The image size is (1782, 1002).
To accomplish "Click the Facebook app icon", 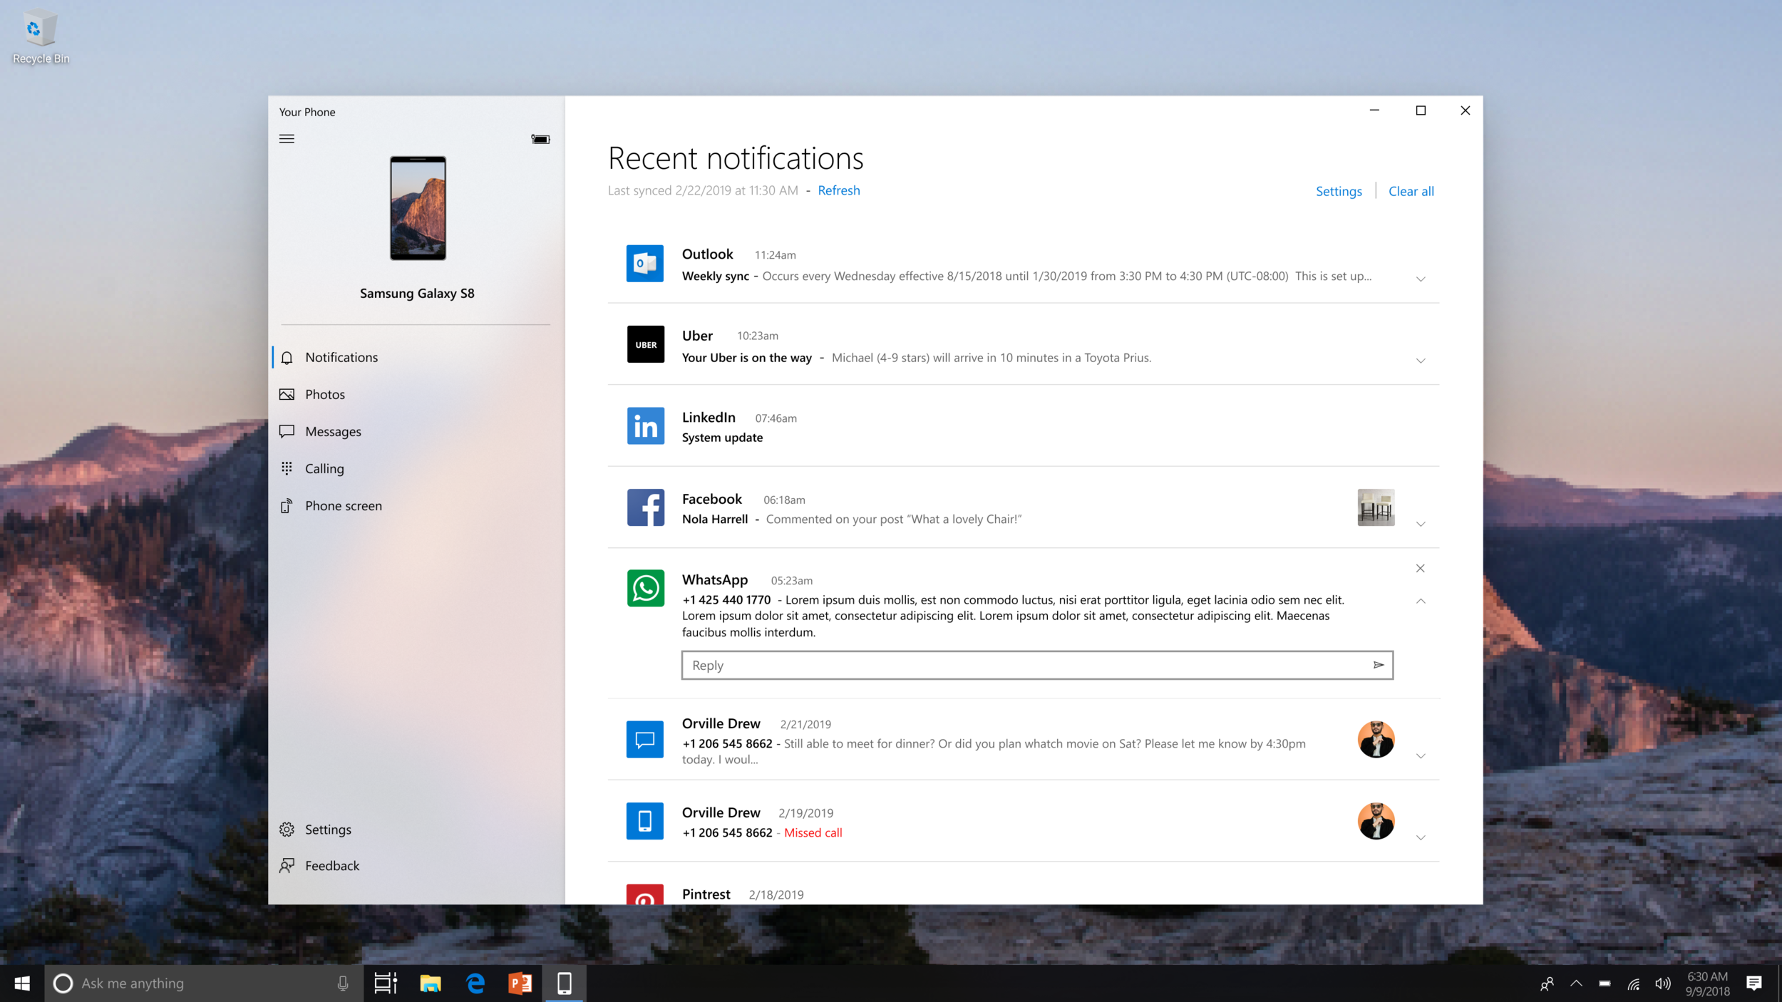I will click(645, 507).
